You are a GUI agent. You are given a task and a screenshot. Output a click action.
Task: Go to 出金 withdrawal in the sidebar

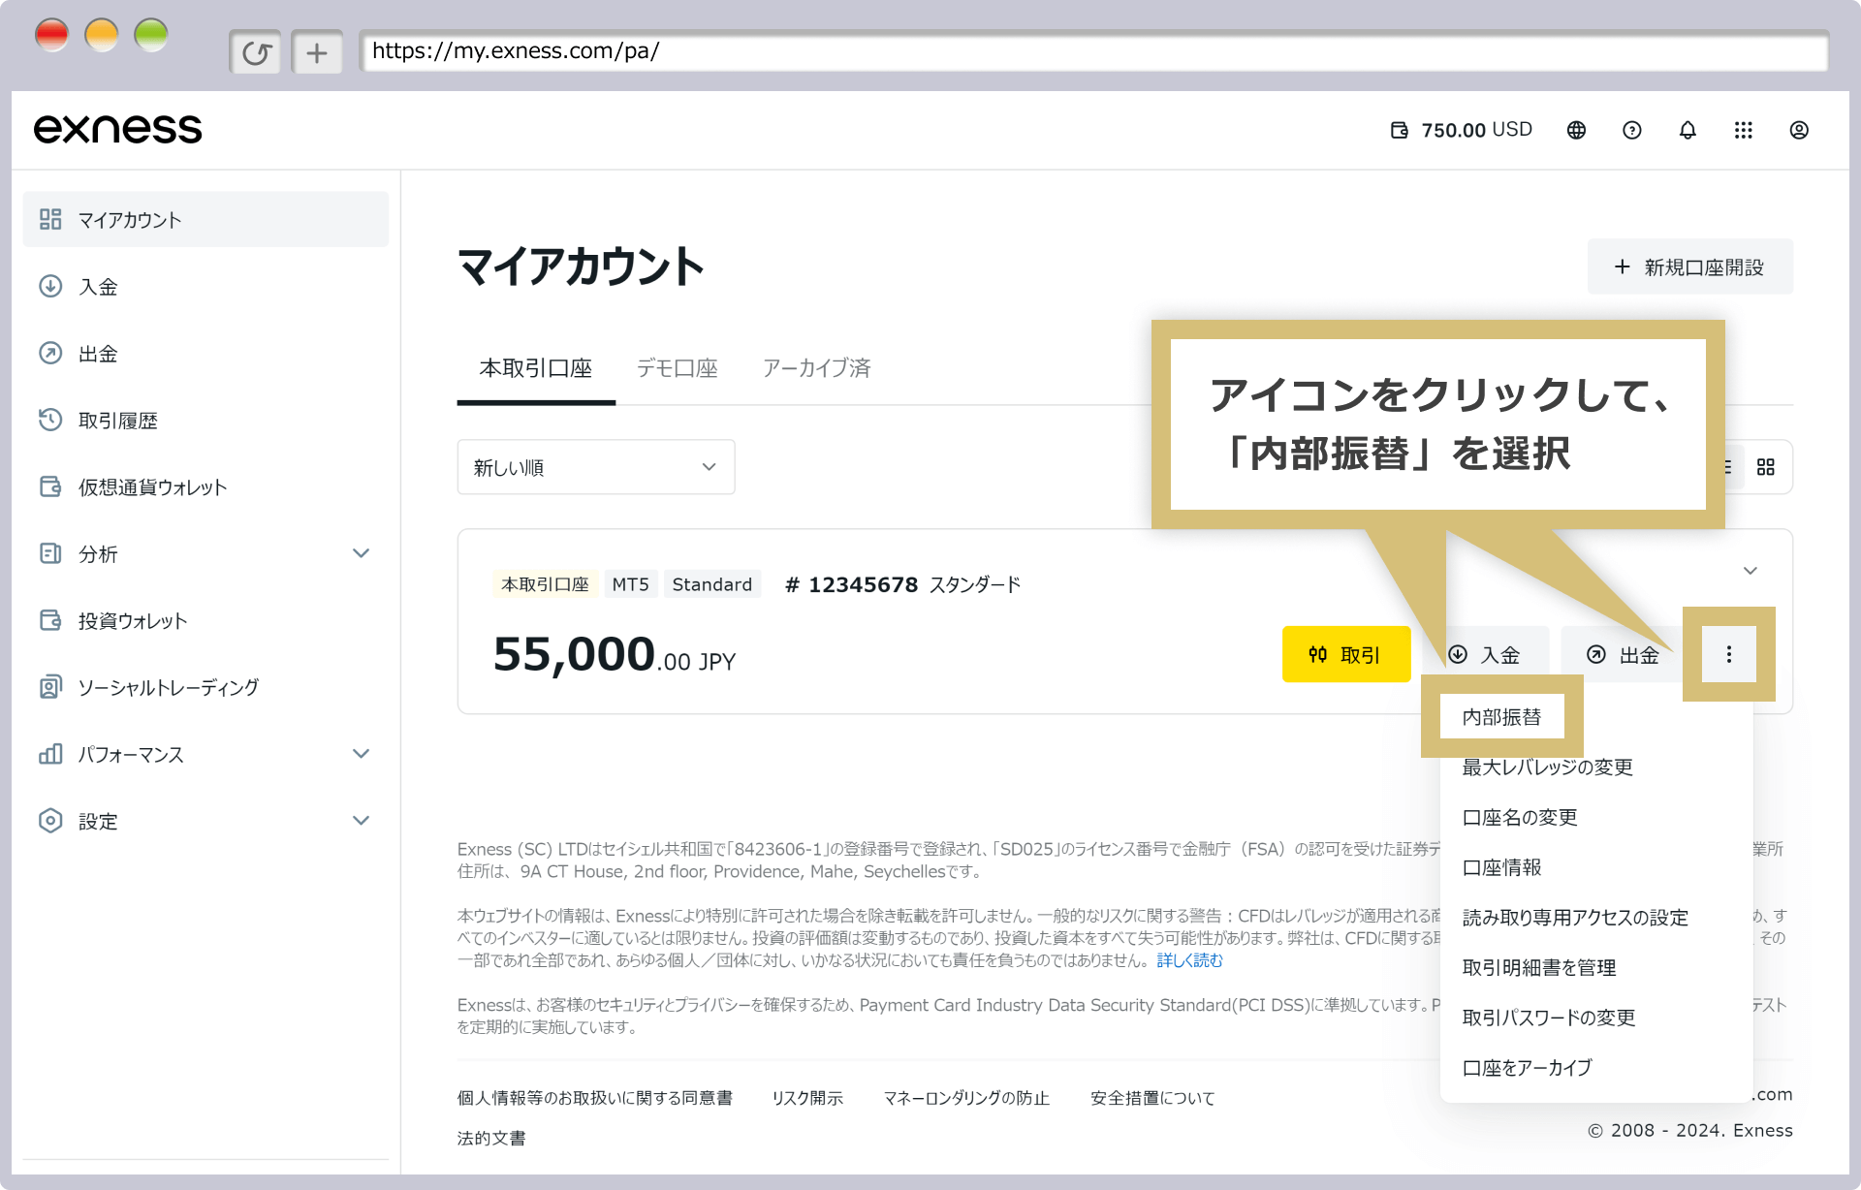click(x=205, y=354)
